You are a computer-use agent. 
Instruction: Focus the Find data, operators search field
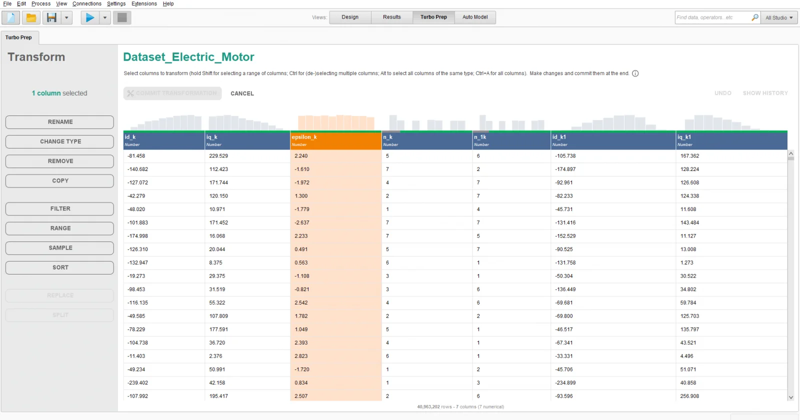[712, 17]
